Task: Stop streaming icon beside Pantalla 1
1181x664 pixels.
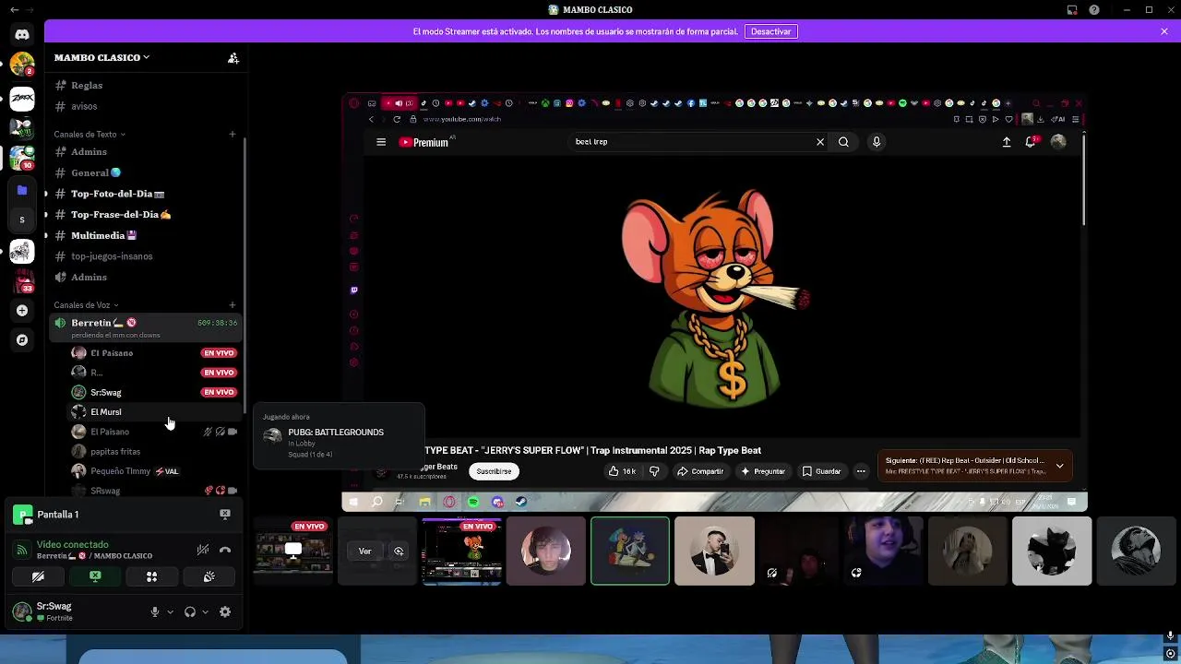Action: click(225, 515)
